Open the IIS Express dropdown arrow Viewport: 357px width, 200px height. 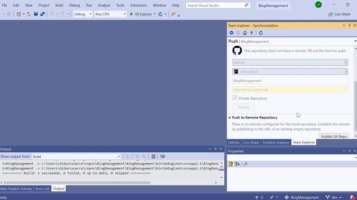(x=155, y=14)
